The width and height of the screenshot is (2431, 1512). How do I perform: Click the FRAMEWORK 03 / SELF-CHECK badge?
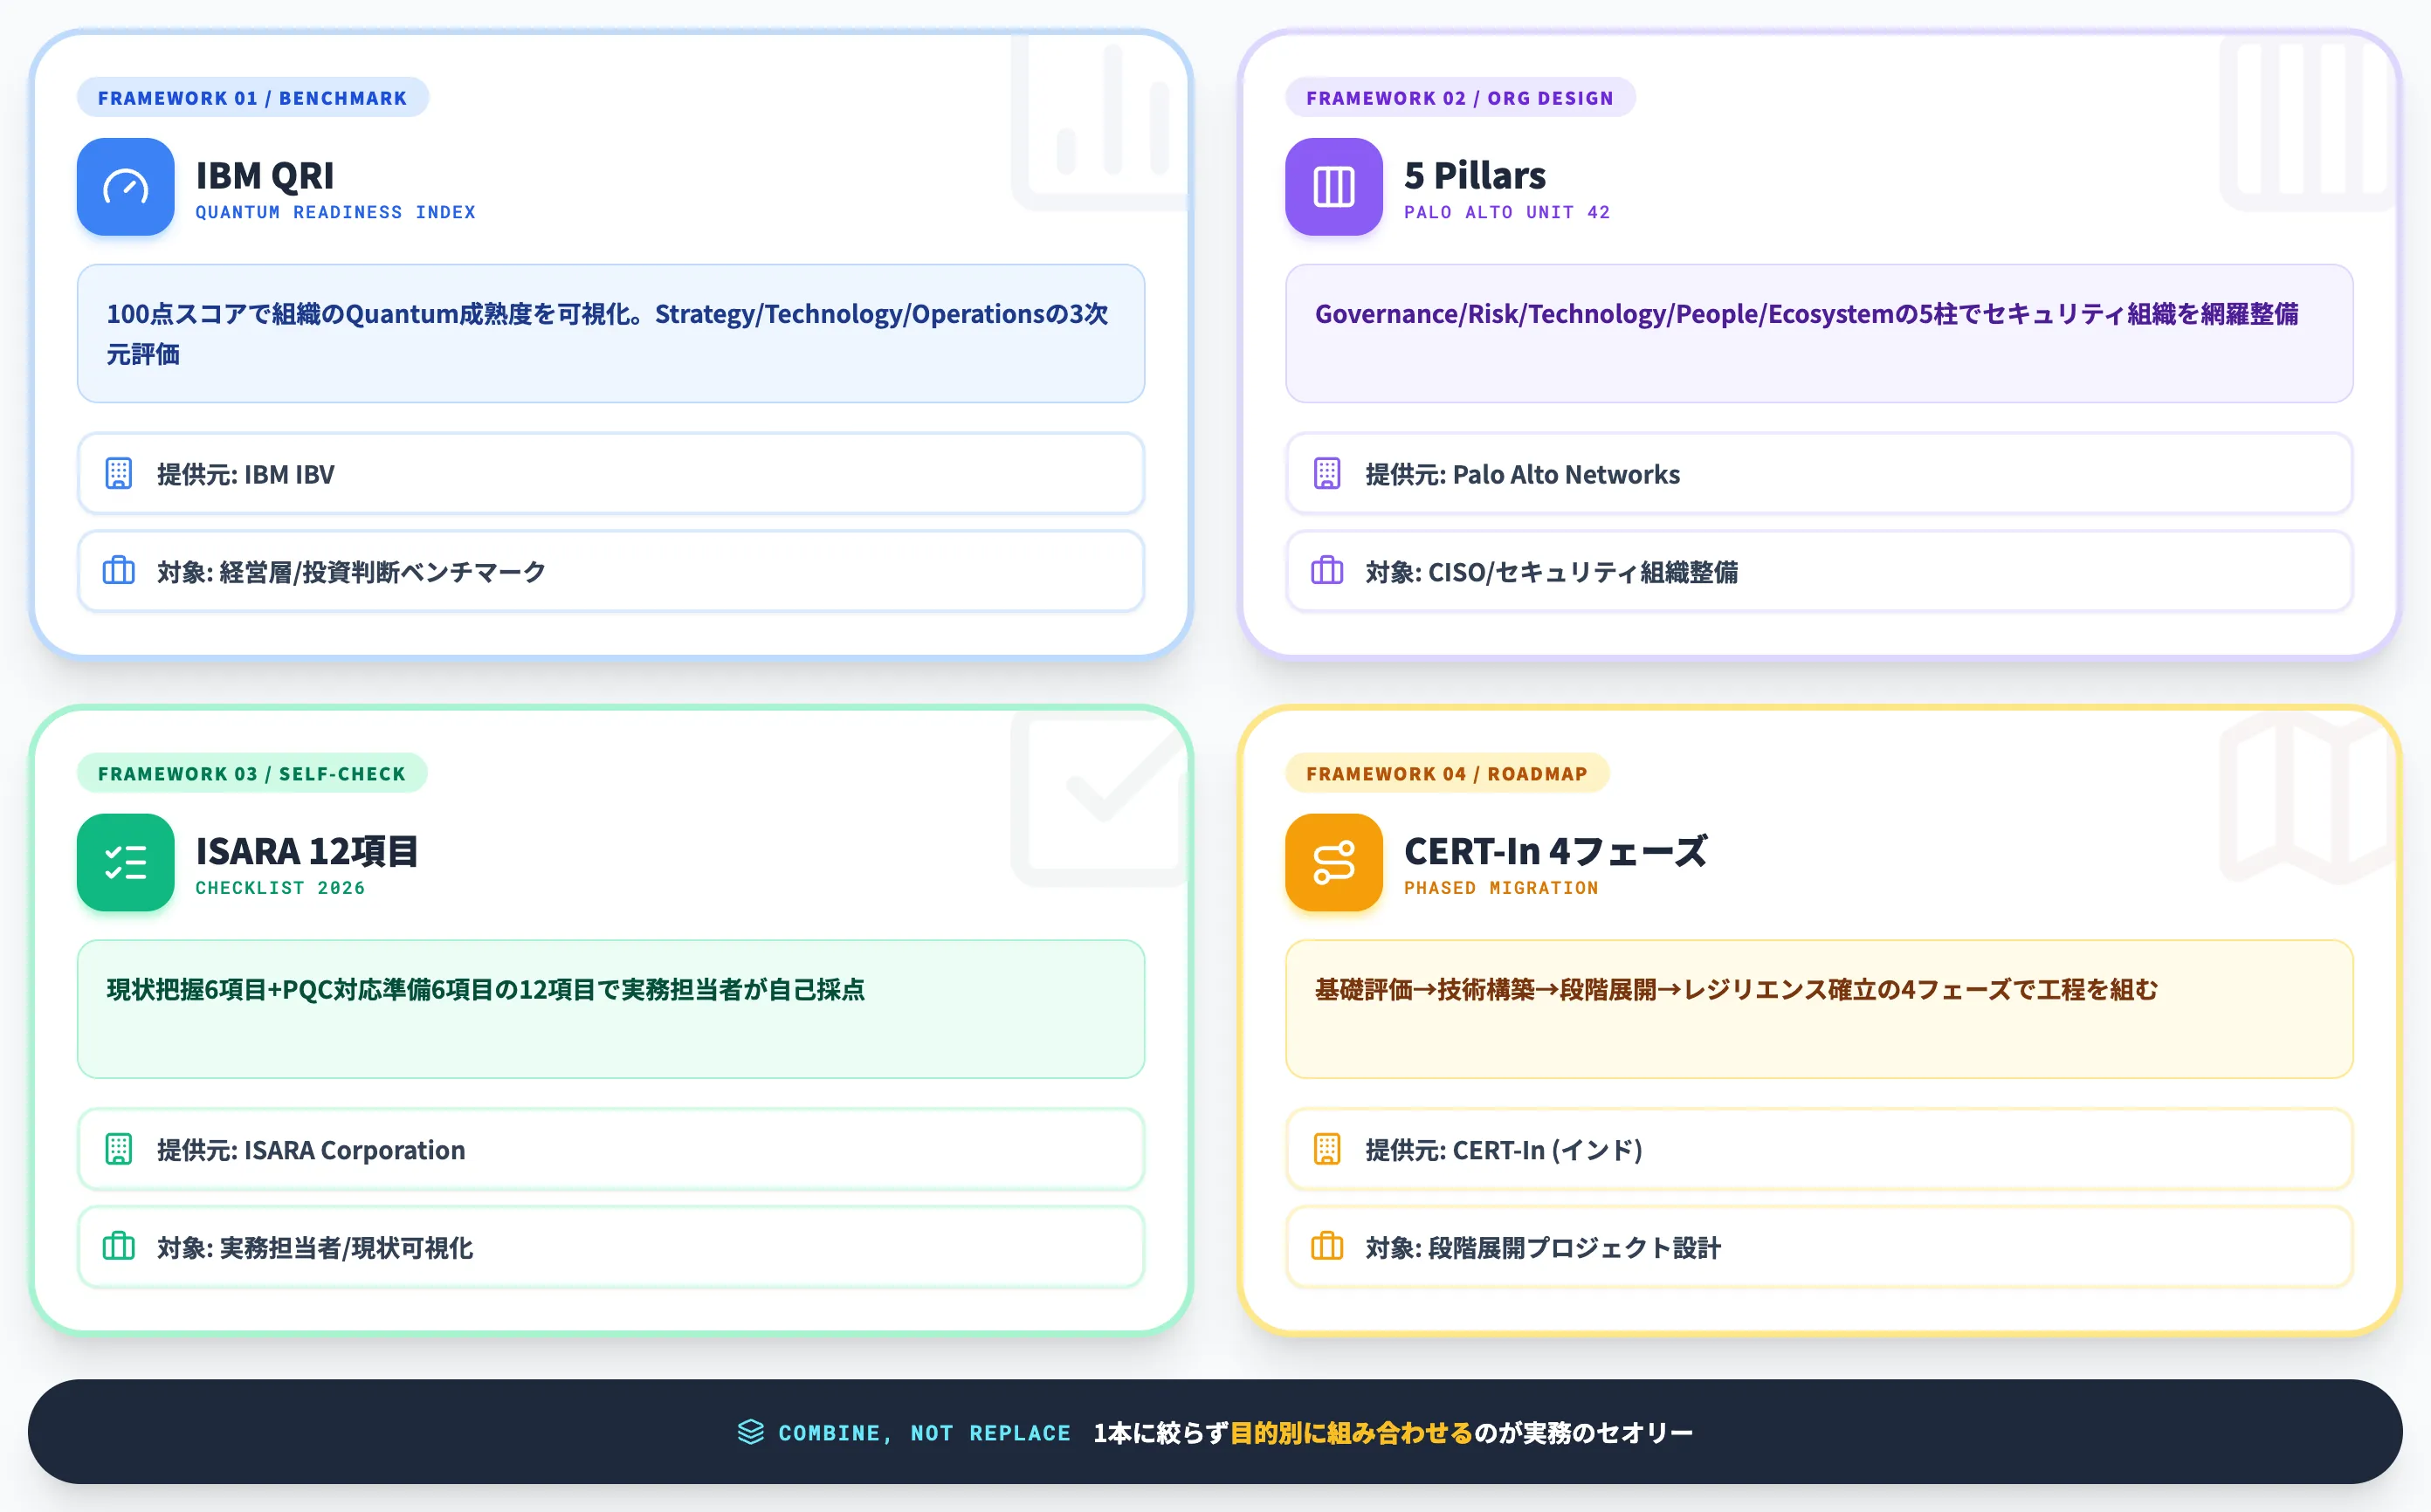(x=252, y=773)
